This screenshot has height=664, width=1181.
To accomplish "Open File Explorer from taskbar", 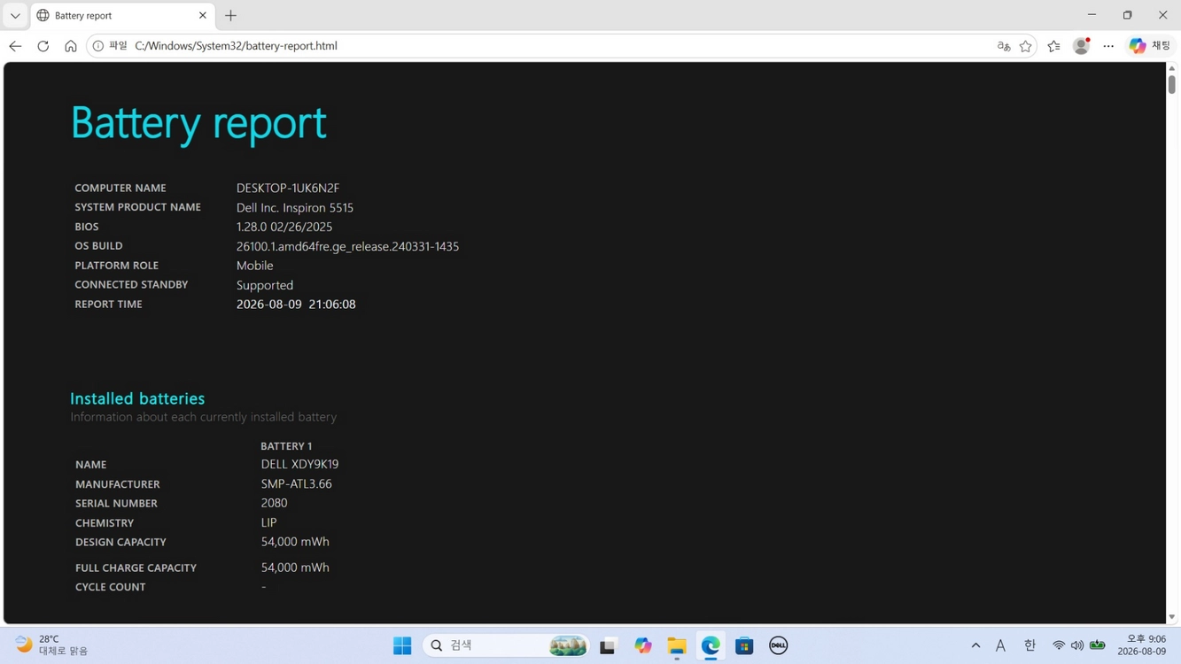I will [677, 645].
